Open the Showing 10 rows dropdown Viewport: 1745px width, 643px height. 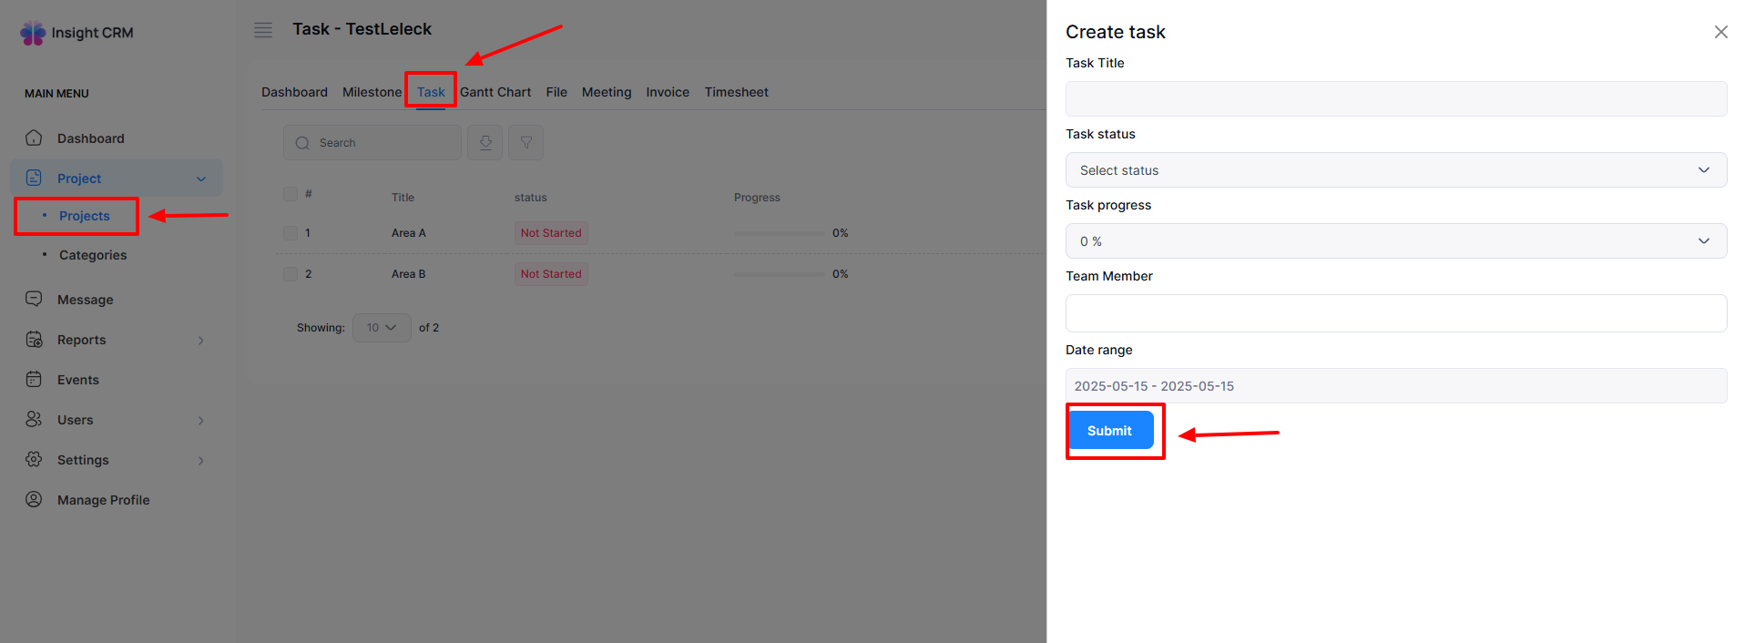[x=382, y=328]
